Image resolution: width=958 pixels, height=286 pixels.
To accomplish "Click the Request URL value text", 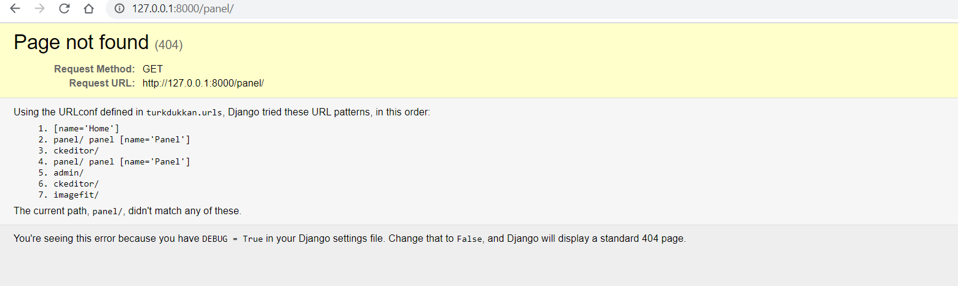I will click(203, 83).
